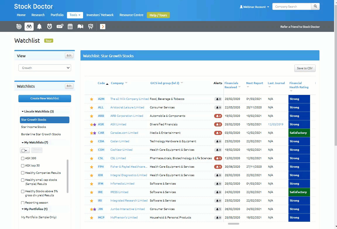The height and width of the screenshot is (229, 337).
Task: Click Edit in the View panel
Action: click(69, 55)
